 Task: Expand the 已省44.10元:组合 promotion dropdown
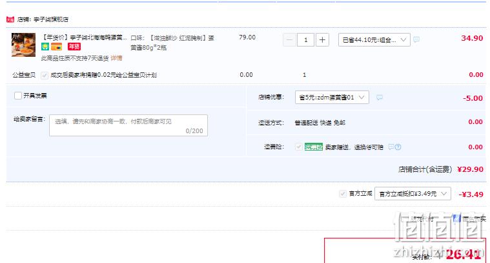pyautogui.click(x=374, y=40)
